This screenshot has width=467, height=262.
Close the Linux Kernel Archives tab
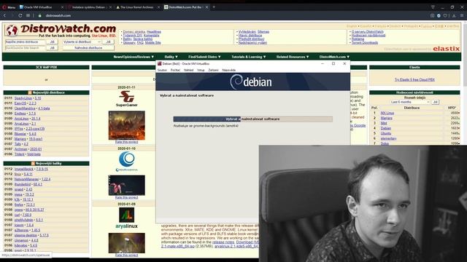coord(158,7)
